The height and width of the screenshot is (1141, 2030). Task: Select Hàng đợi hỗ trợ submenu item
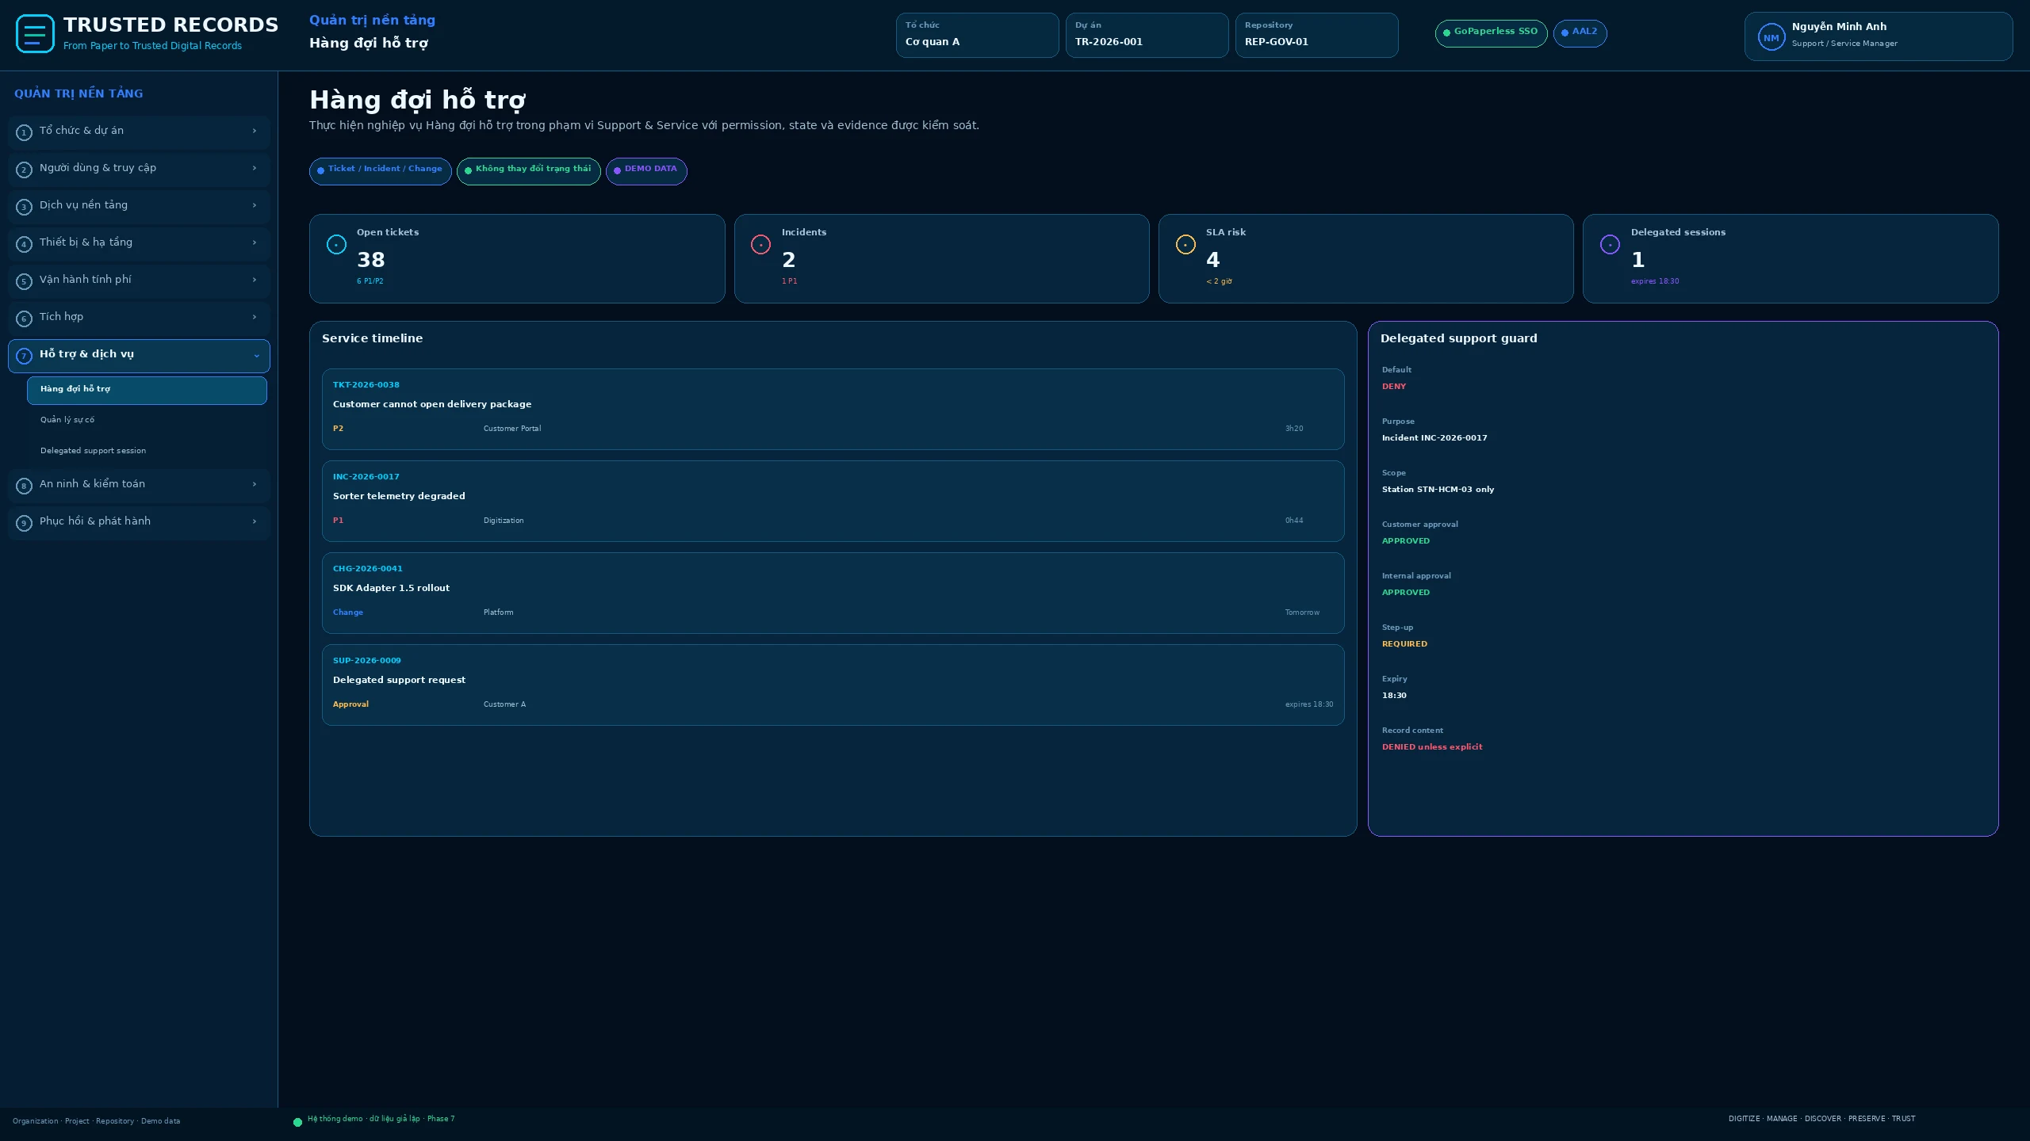147,390
